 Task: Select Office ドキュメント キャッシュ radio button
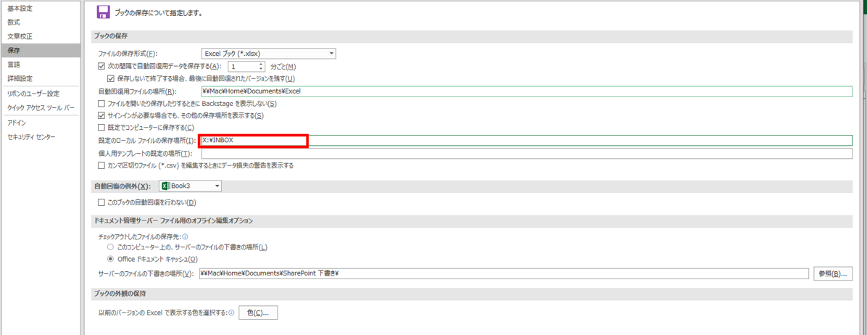click(x=111, y=259)
